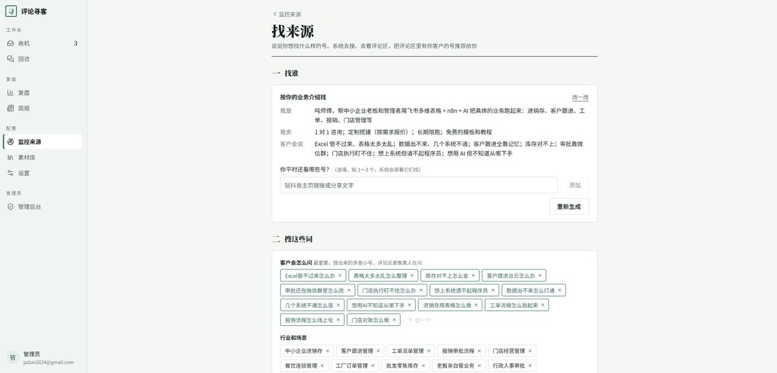Delete the 进销存用表格怎么做 tag
The width and height of the screenshot is (777, 373).
476,305
